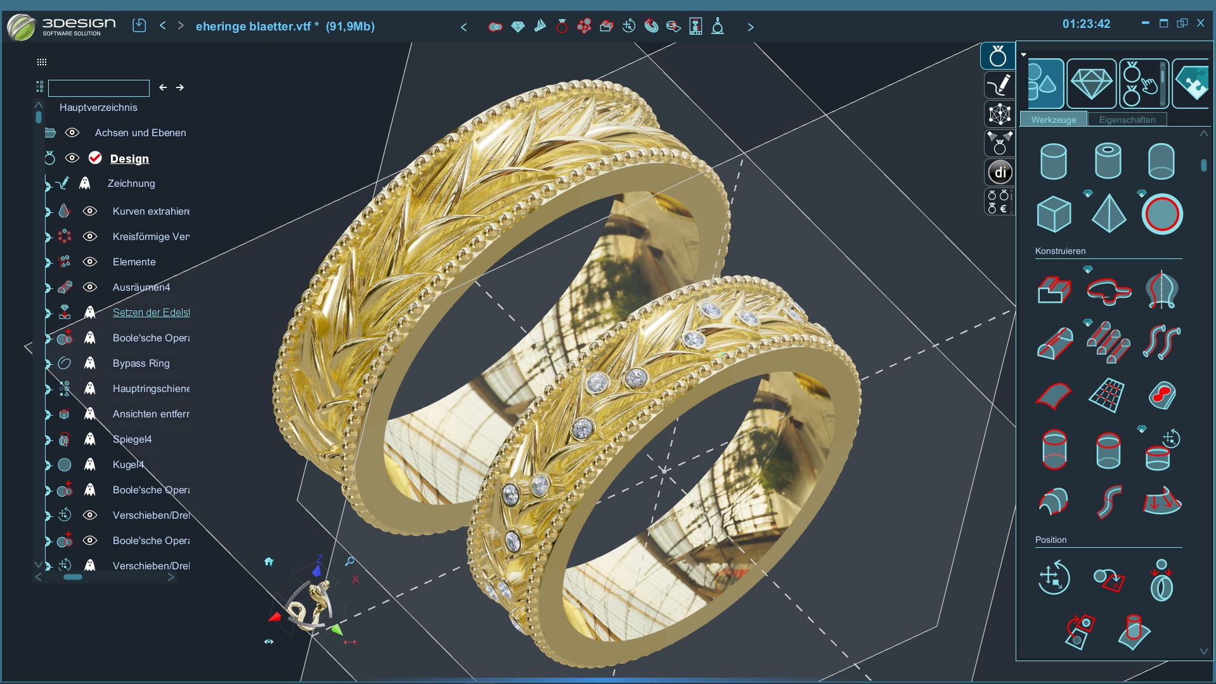Click the tools panel vertical scrollbar thumb

tap(1203, 165)
